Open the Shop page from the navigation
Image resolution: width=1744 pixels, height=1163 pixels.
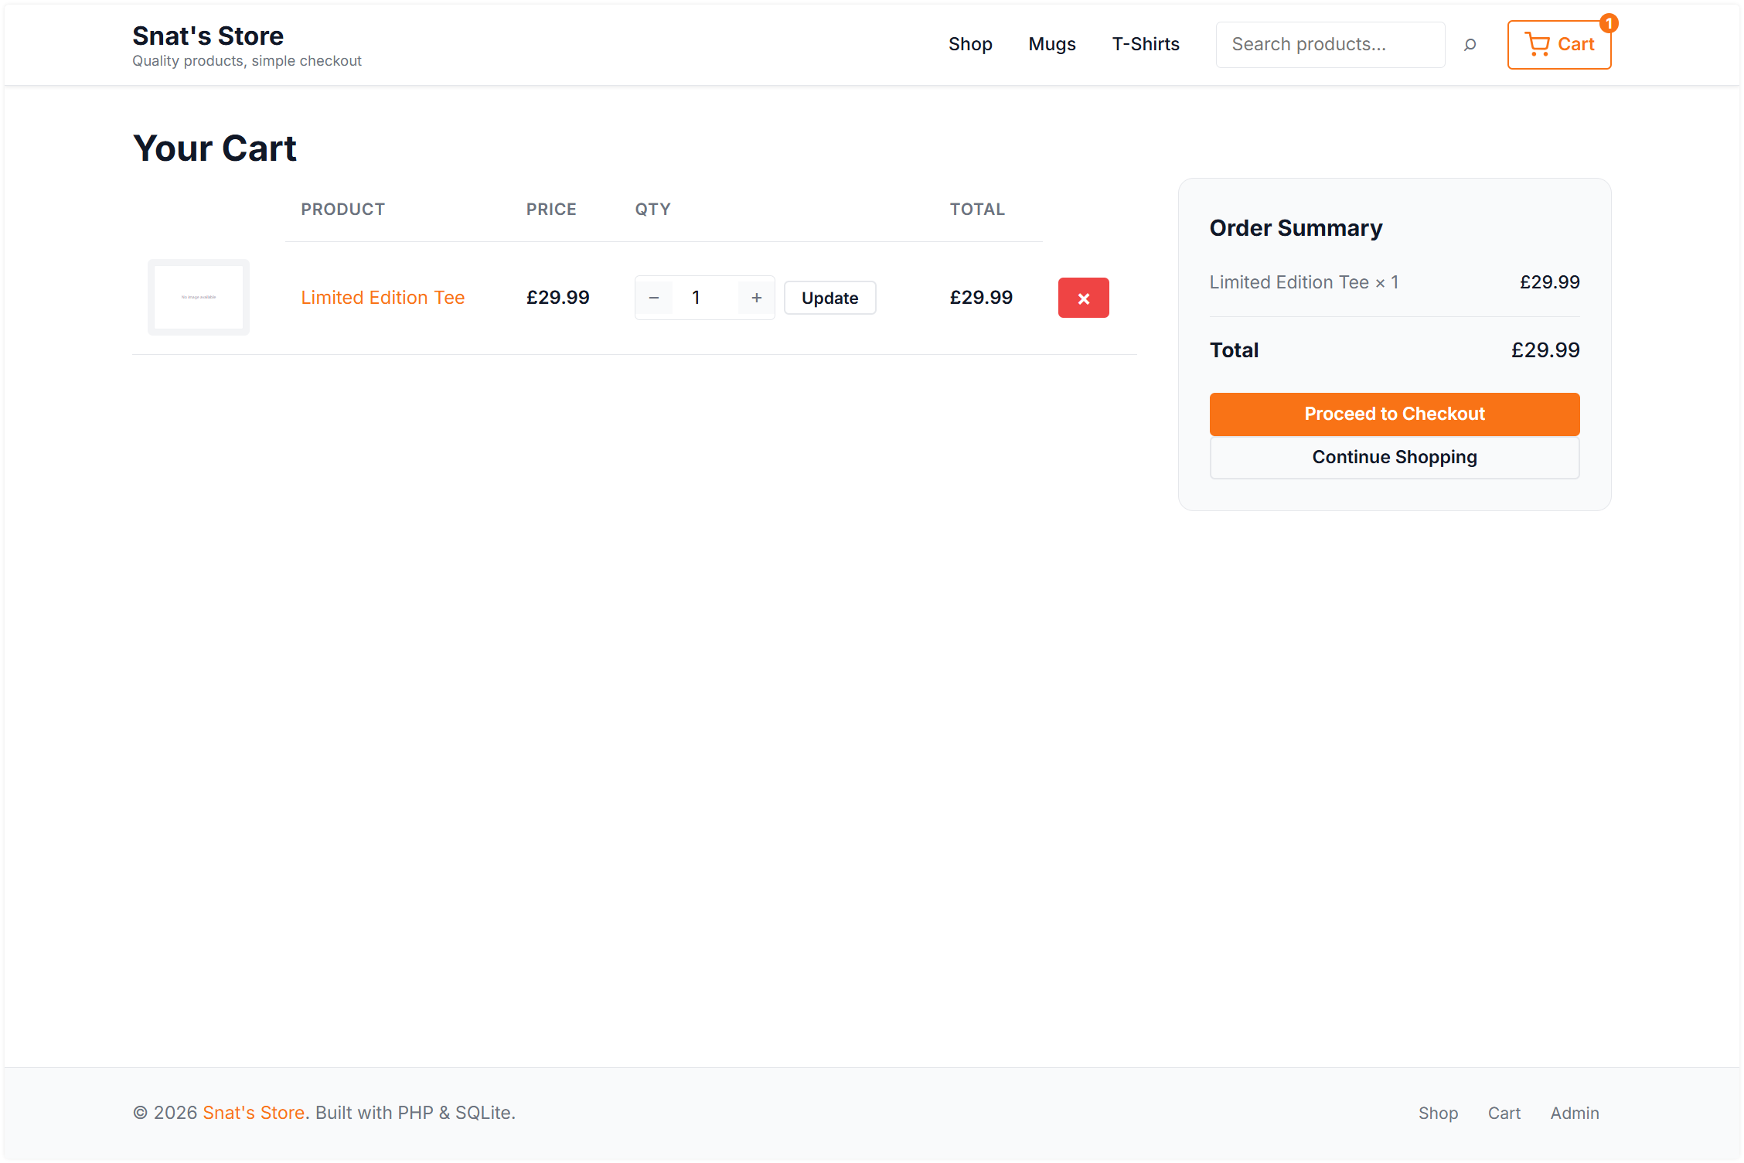(970, 44)
